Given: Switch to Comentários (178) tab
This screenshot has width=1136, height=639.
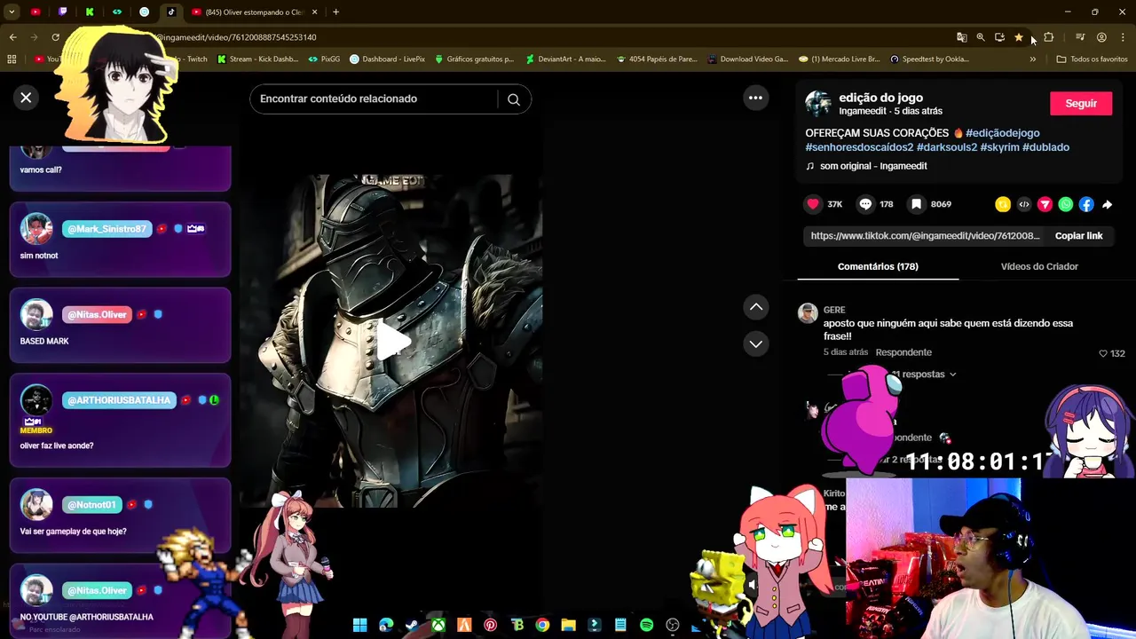Looking at the screenshot, I should [x=878, y=266].
